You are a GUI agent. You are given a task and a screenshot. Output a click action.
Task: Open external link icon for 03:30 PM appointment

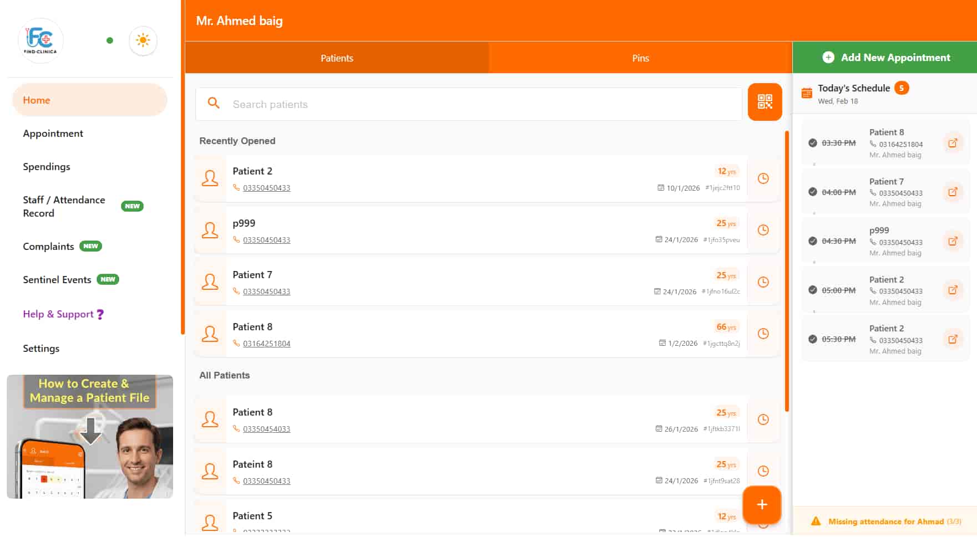tap(952, 143)
